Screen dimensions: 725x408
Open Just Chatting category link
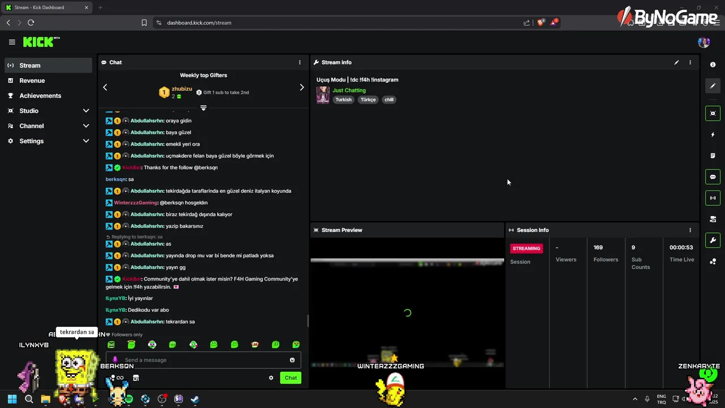coord(349,90)
